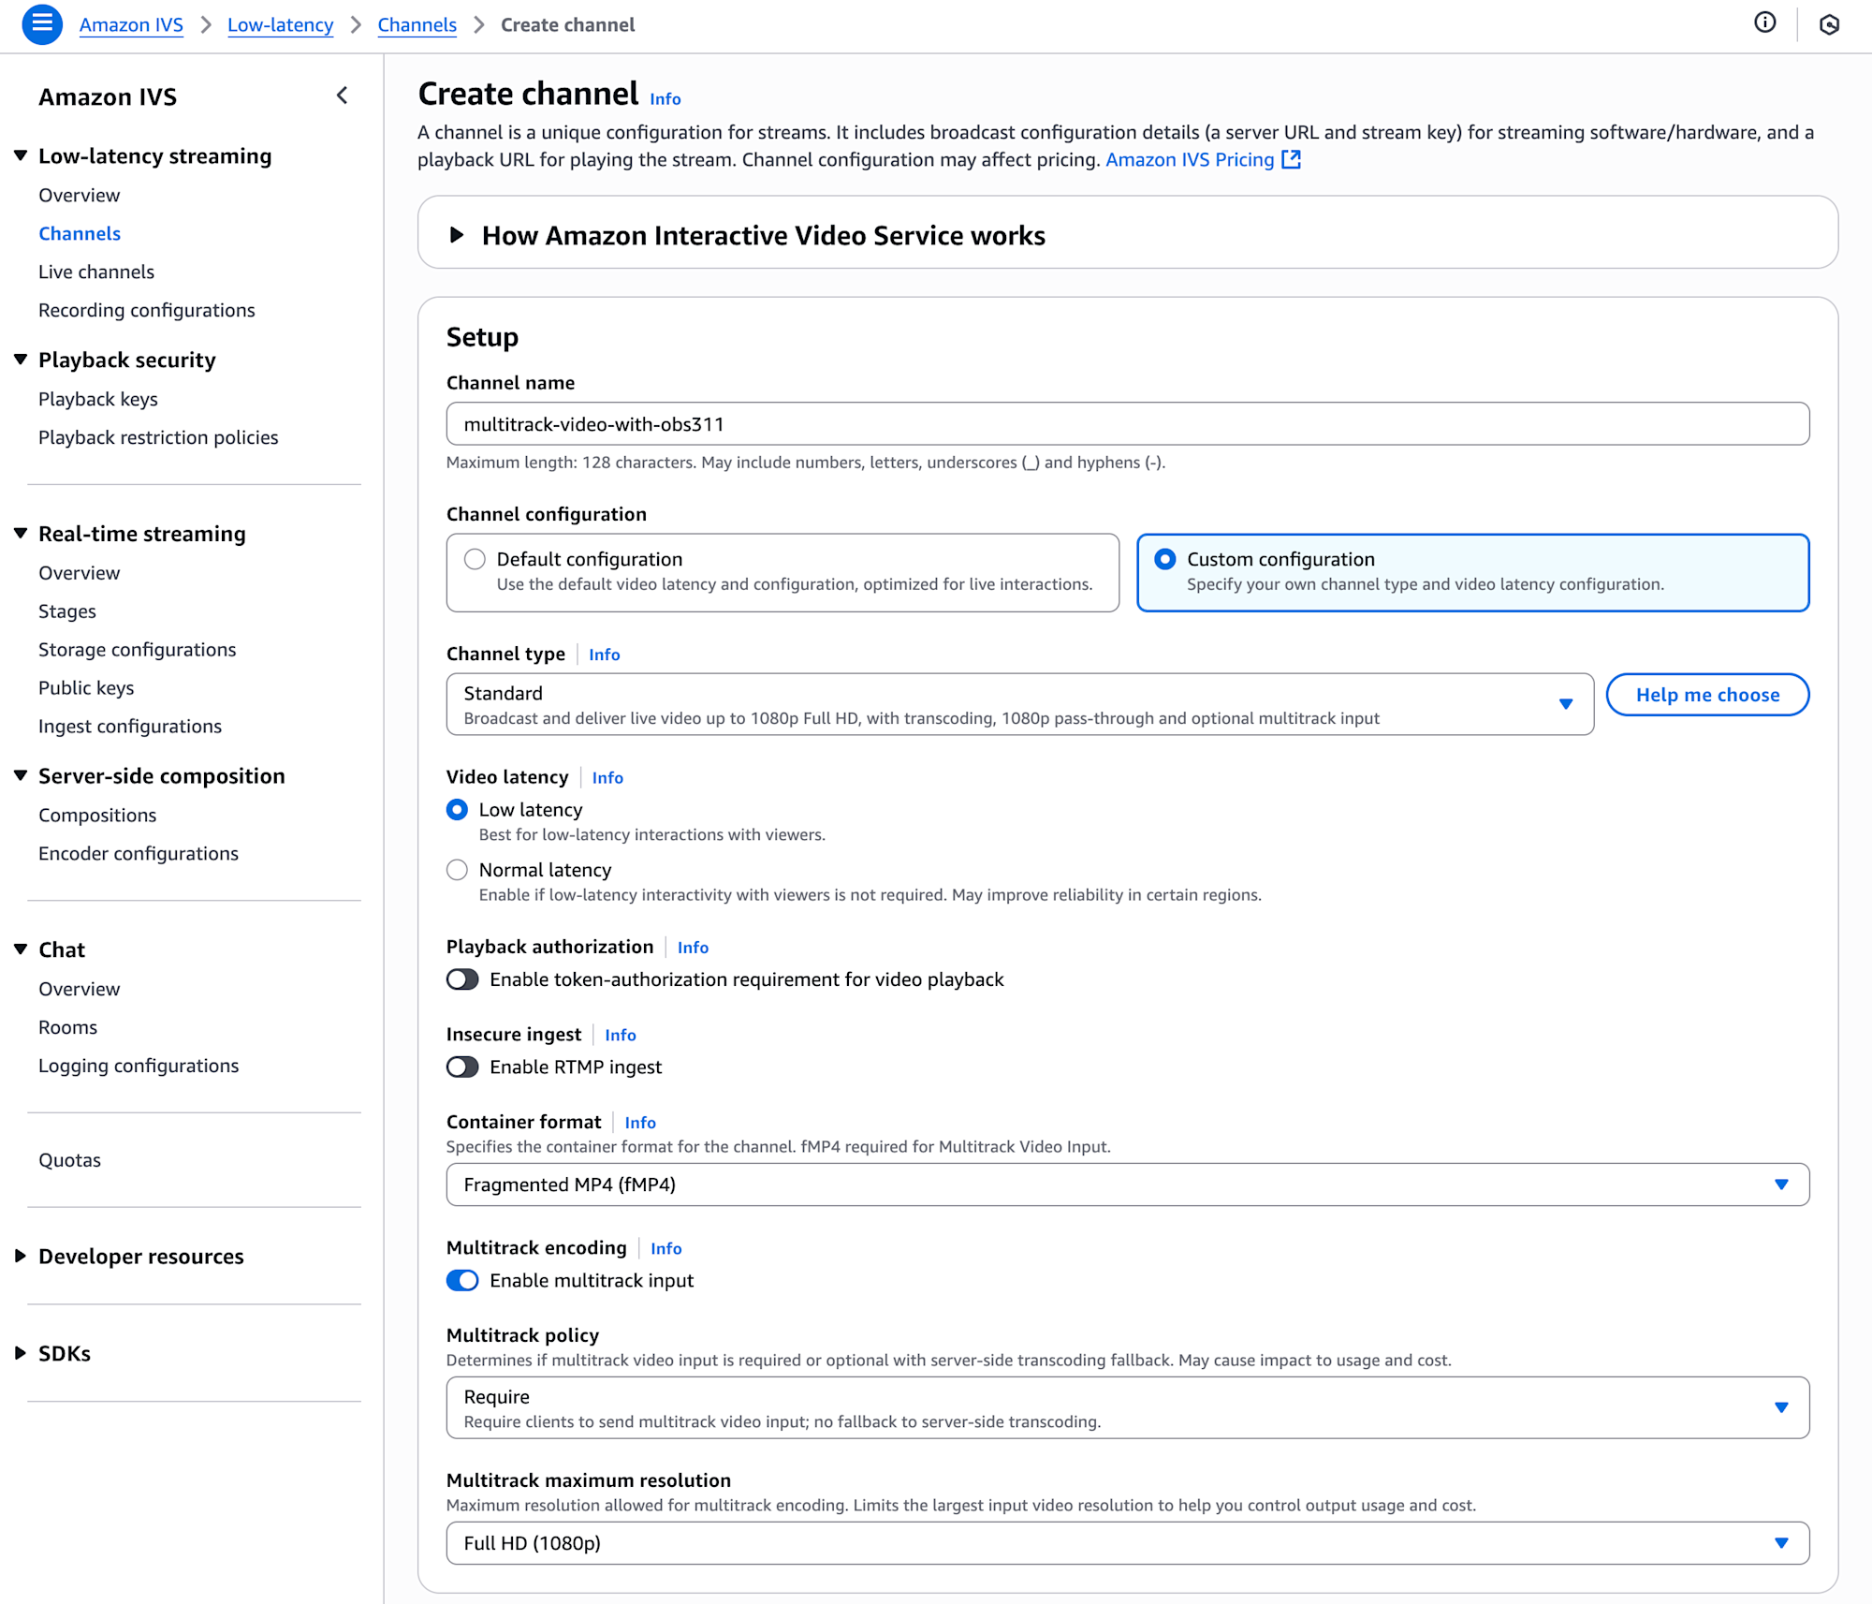1872x1604 pixels.
Task: Collapse the Low-latency streaming section
Action: [x=21, y=155]
